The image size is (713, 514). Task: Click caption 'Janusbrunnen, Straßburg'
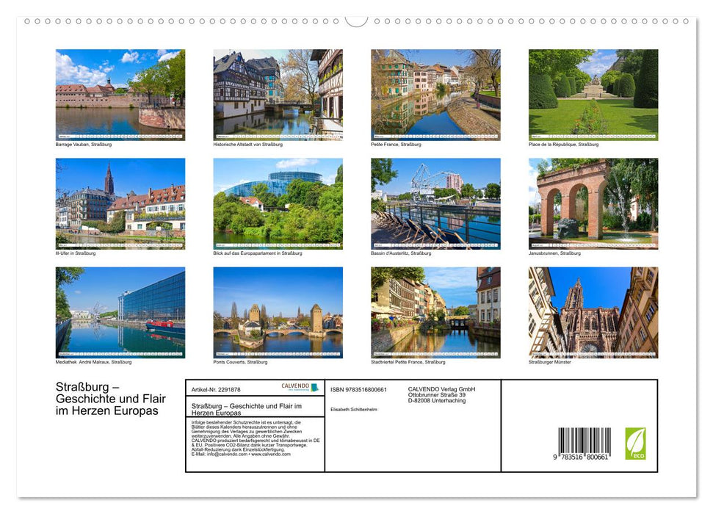[554, 253]
